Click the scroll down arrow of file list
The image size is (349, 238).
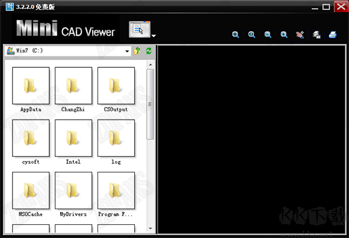(x=150, y=228)
